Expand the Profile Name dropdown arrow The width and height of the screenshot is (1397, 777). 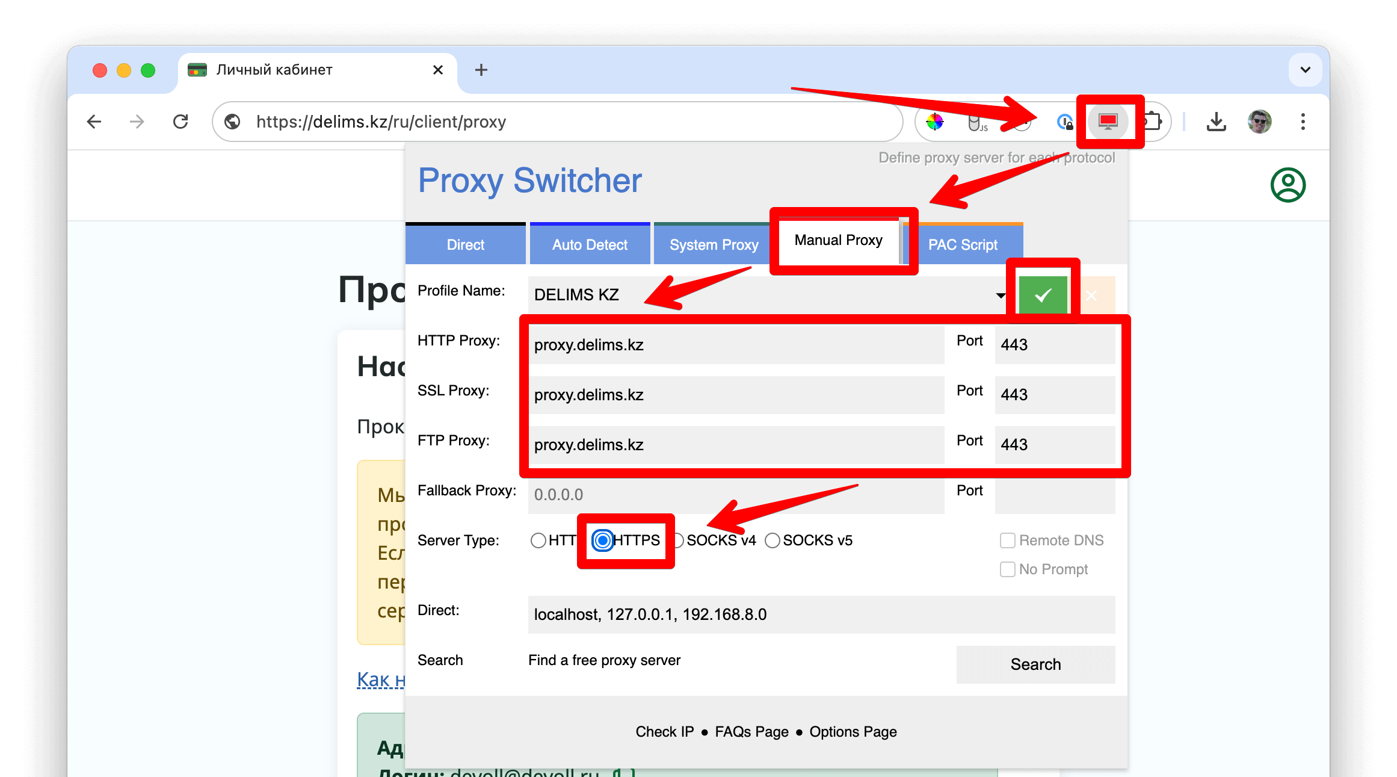tap(1000, 295)
